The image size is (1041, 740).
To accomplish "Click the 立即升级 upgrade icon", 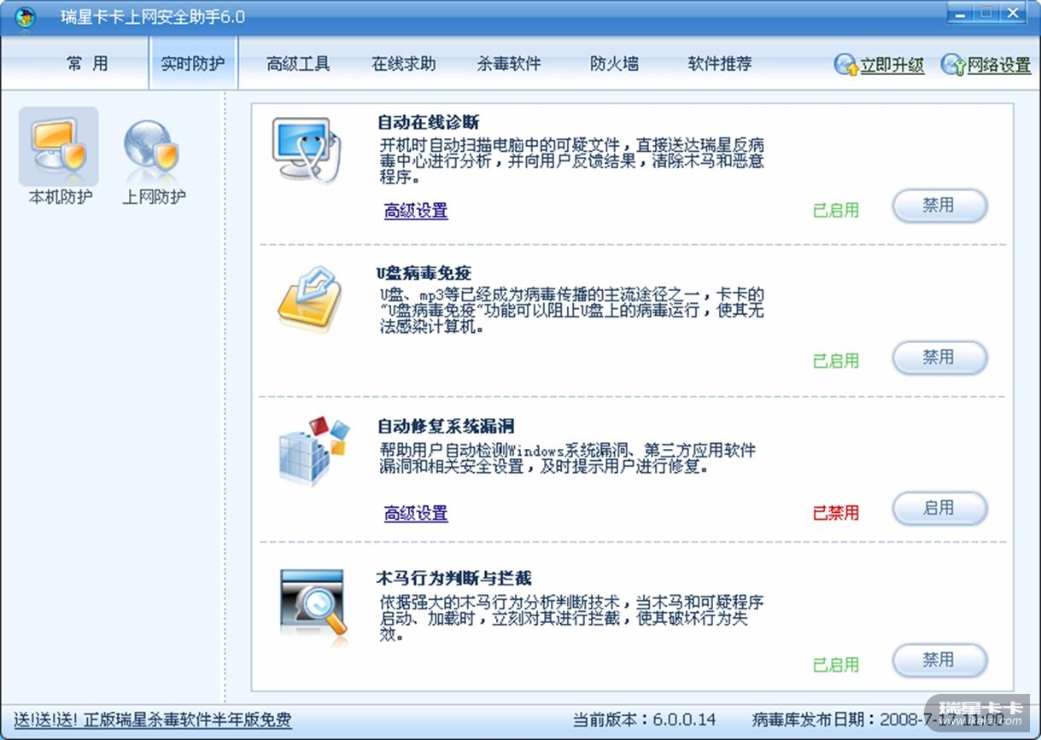I will (845, 66).
